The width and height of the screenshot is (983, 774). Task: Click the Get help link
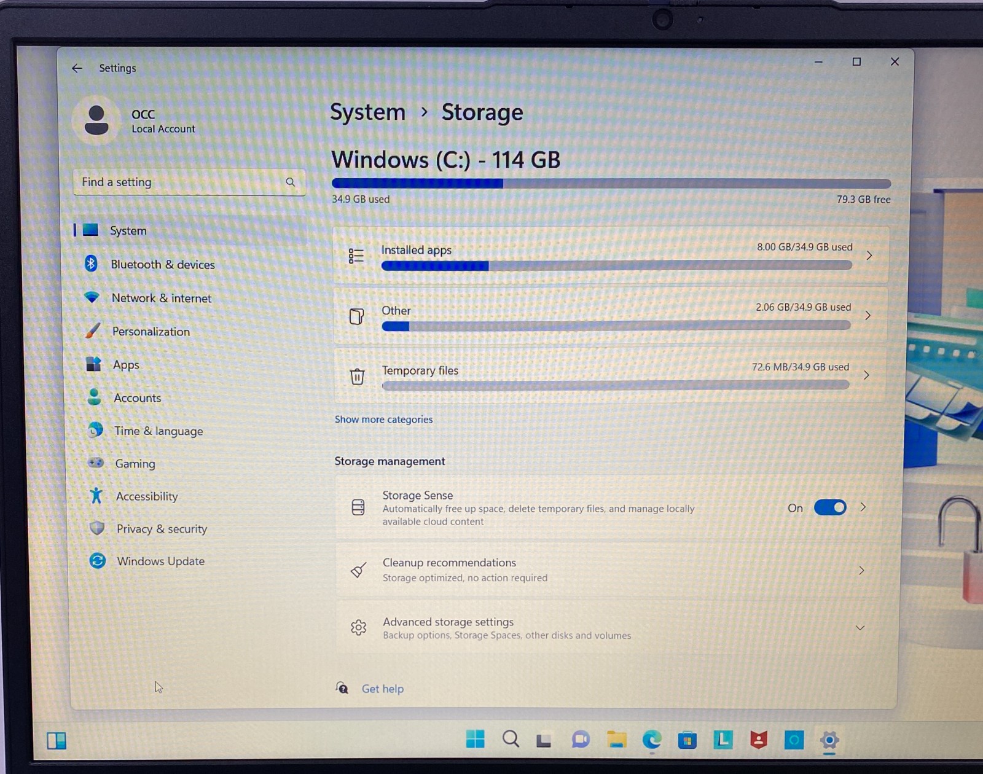coord(382,689)
